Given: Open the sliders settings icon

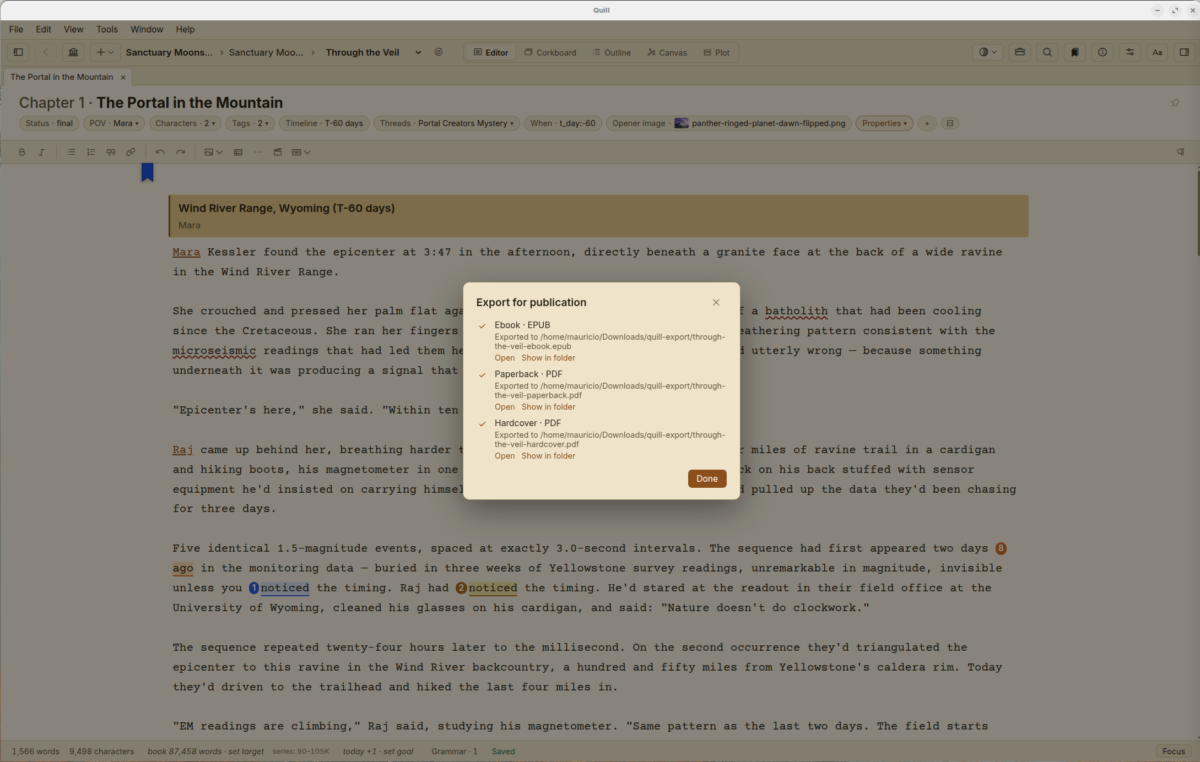Looking at the screenshot, I should pyautogui.click(x=1130, y=52).
